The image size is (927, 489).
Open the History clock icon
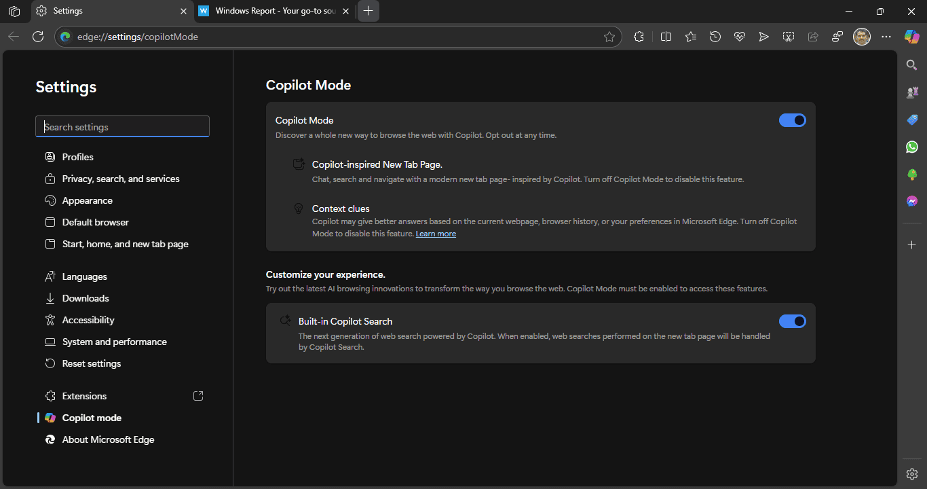715,37
